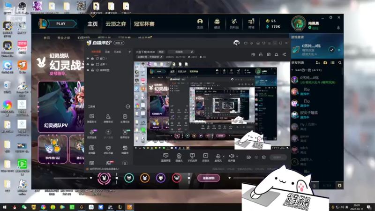Open the 商城 store icon
The width and height of the screenshot is (375, 211).
(x=251, y=23)
